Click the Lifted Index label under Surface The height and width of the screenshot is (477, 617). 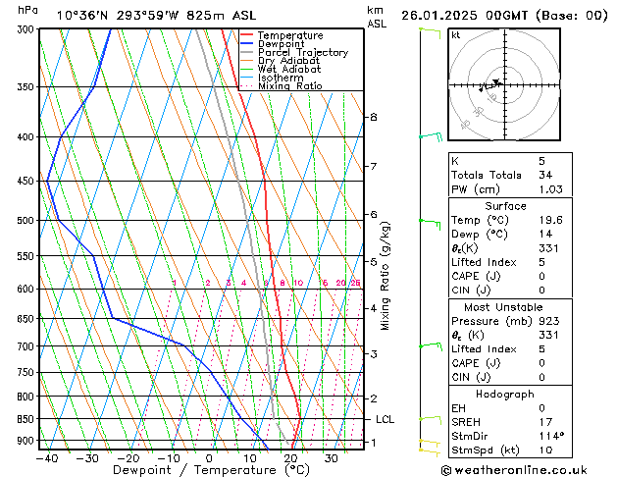[x=484, y=262]
